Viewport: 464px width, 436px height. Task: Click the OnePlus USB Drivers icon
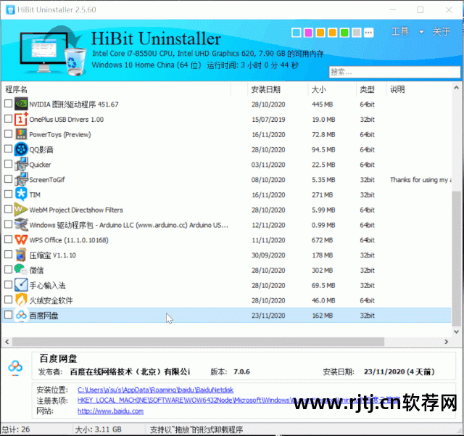(x=21, y=119)
